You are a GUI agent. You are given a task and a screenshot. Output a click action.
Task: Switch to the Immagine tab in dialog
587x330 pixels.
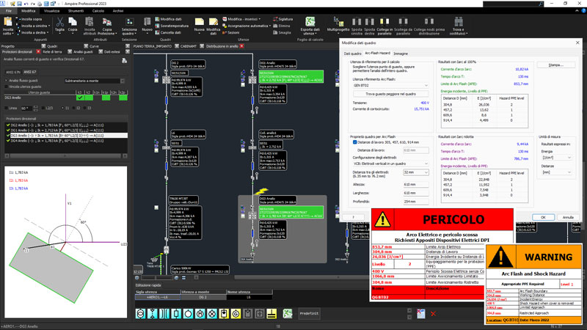[401, 54]
